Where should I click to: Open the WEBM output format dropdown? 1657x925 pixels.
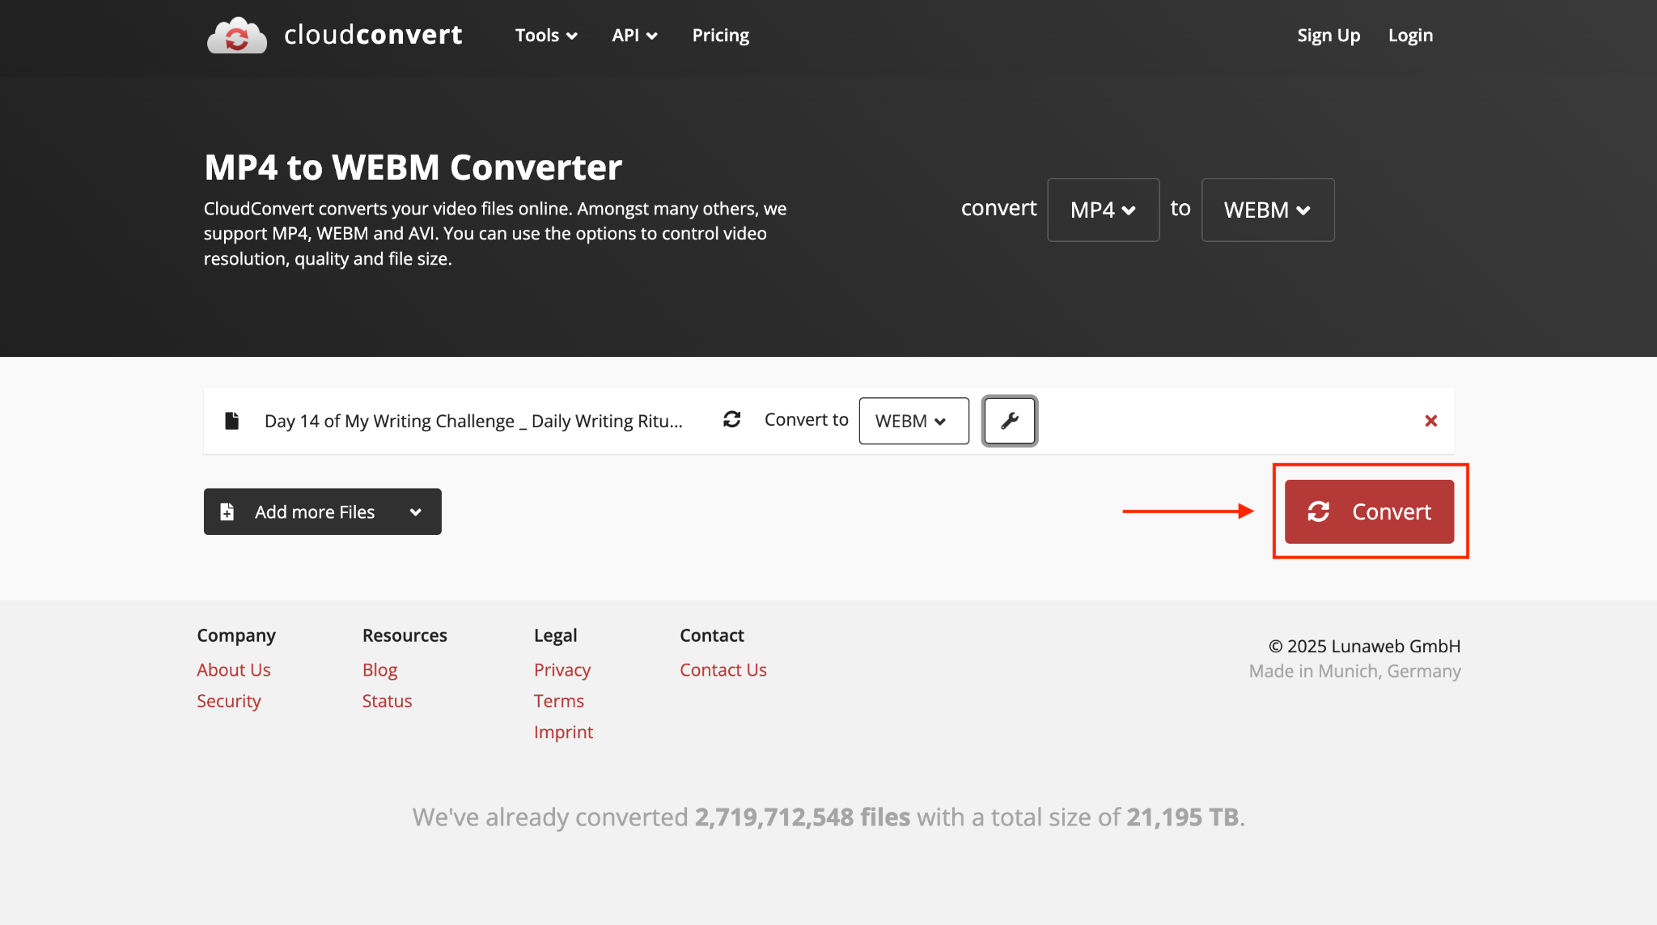click(1266, 210)
